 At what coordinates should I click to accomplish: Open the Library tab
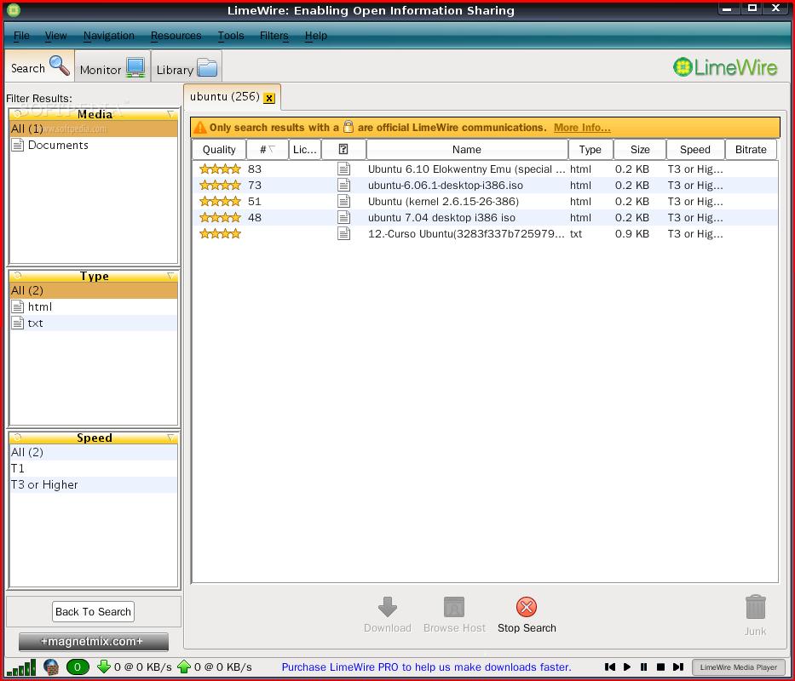(187, 67)
